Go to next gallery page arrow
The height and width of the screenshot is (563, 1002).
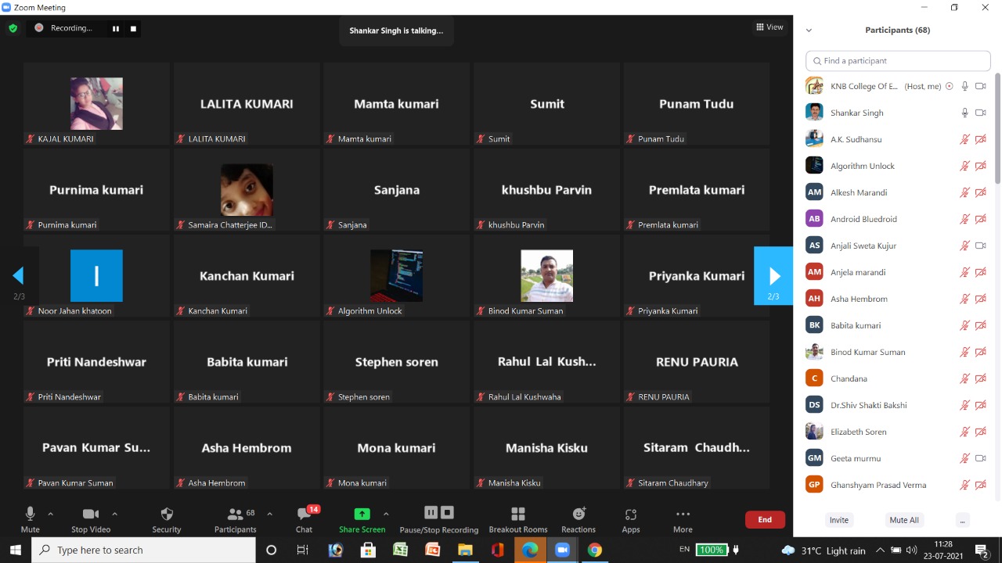773,276
